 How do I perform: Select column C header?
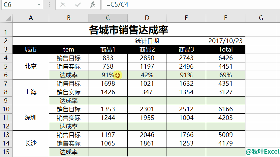point(108,18)
